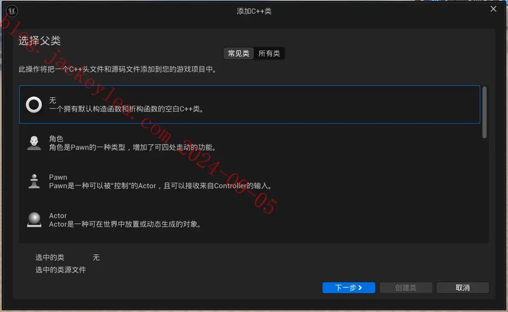This screenshot has width=508, height=312.
Task: Select the Pawn chess piece icon
Action: (34, 181)
